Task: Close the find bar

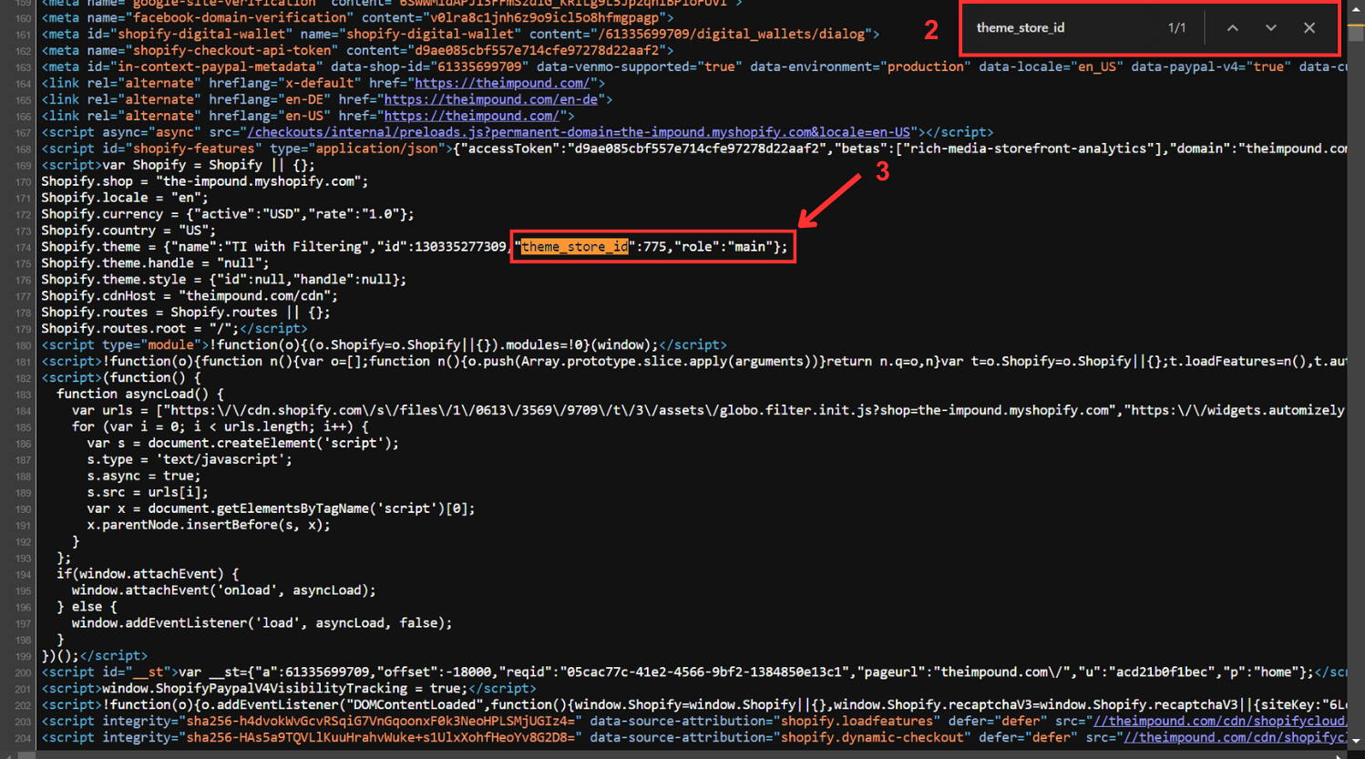Action: click(x=1309, y=28)
